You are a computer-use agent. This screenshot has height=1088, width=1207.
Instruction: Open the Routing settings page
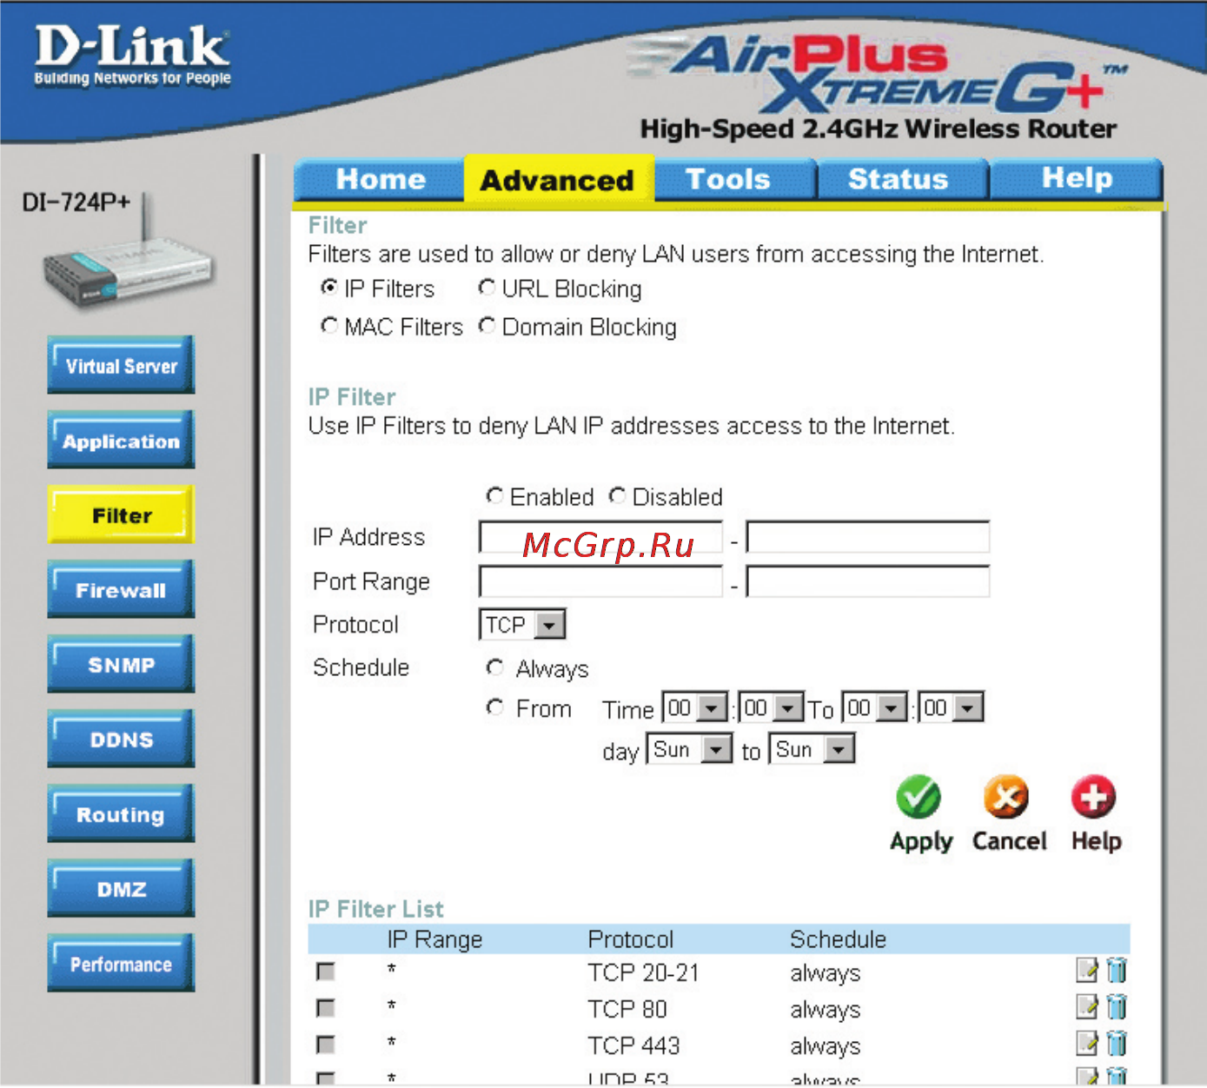pyautogui.click(x=121, y=814)
